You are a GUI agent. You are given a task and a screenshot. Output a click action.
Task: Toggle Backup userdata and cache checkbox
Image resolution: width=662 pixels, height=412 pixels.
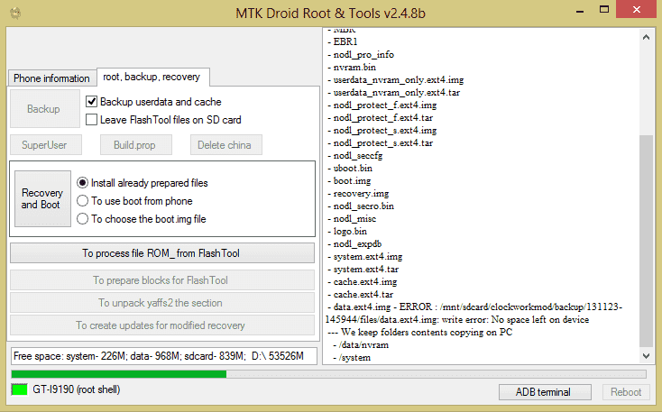(92, 102)
